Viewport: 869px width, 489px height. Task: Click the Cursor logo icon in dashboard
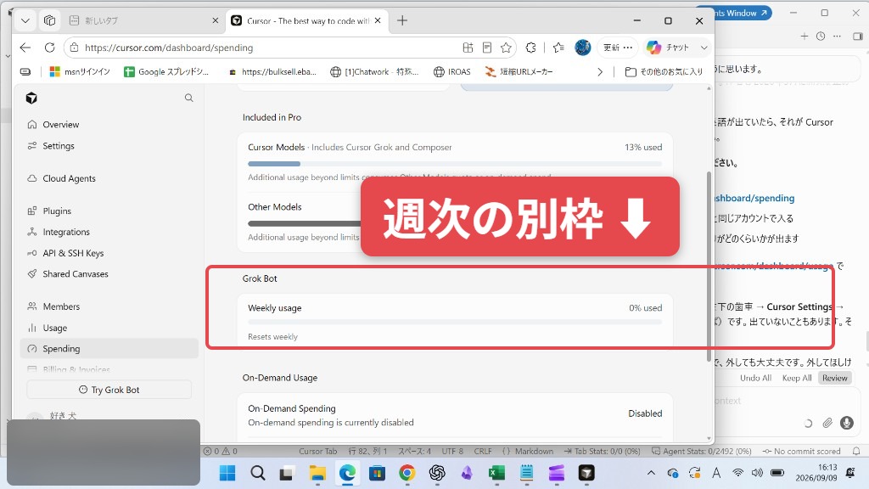click(x=31, y=98)
